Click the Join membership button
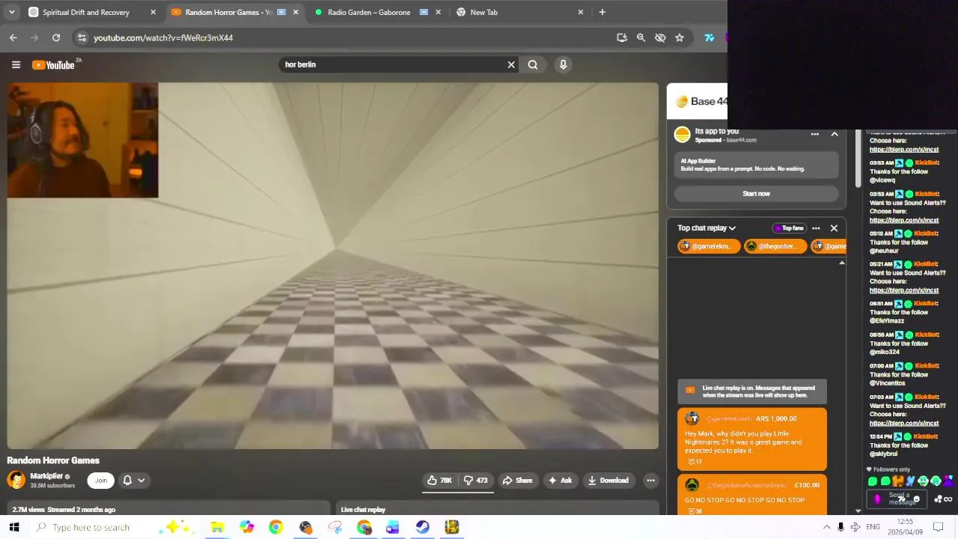 pyautogui.click(x=101, y=481)
